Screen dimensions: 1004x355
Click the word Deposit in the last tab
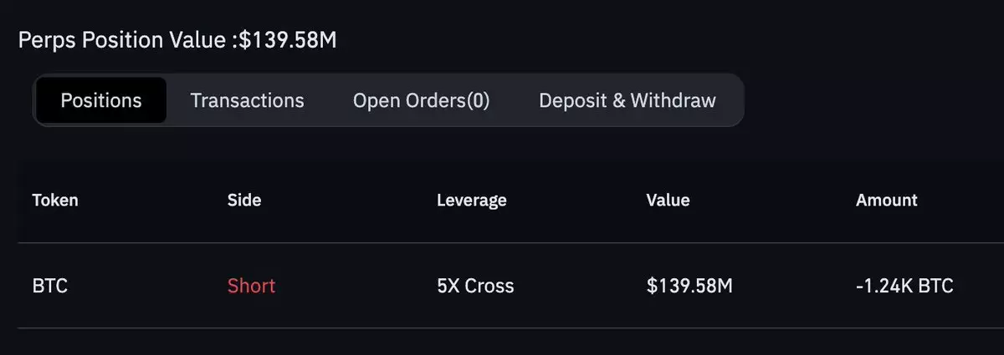pyautogui.click(x=572, y=101)
